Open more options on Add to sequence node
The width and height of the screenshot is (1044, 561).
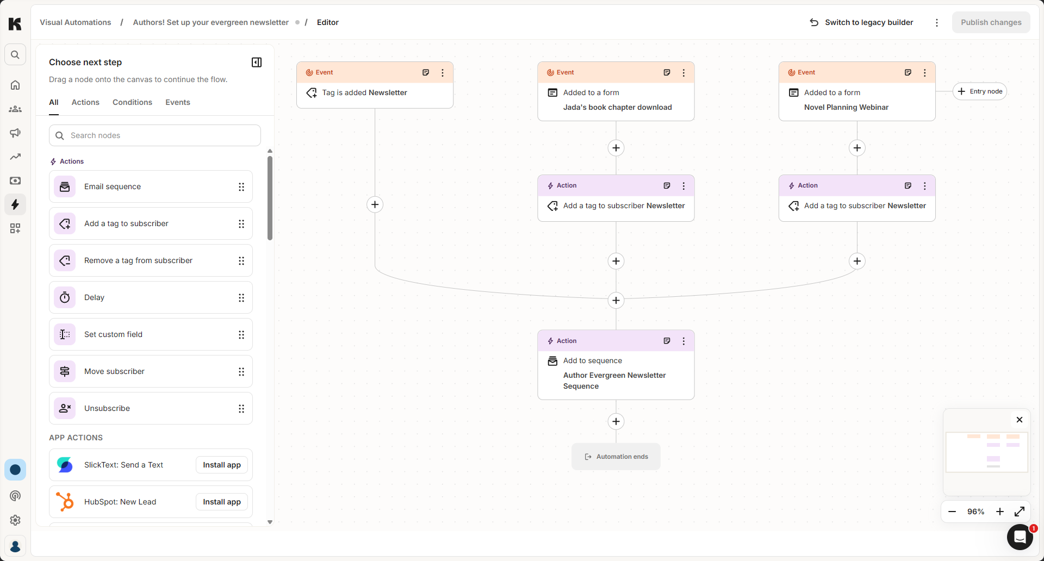[x=683, y=341]
